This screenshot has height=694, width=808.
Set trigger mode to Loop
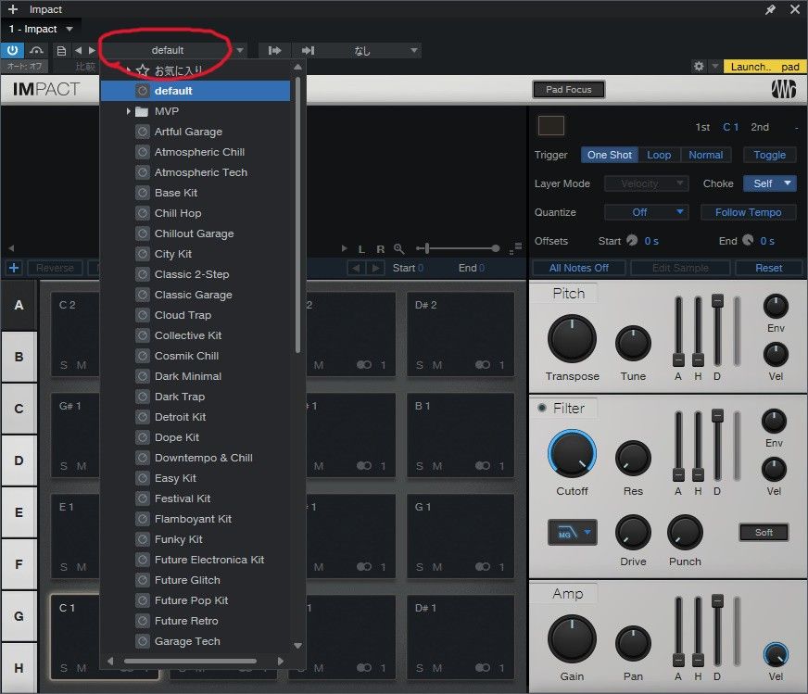click(659, 155)
